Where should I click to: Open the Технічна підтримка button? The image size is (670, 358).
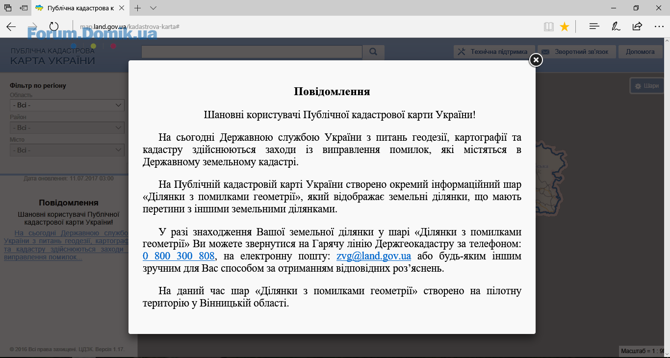coord(494,52)
